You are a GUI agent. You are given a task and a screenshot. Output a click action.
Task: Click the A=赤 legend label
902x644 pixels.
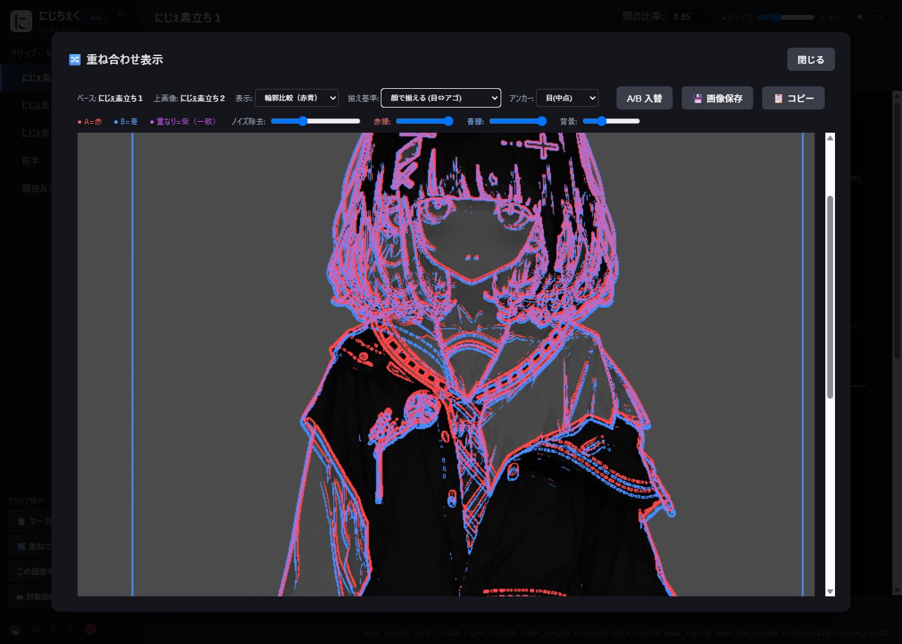coord(90,122)
